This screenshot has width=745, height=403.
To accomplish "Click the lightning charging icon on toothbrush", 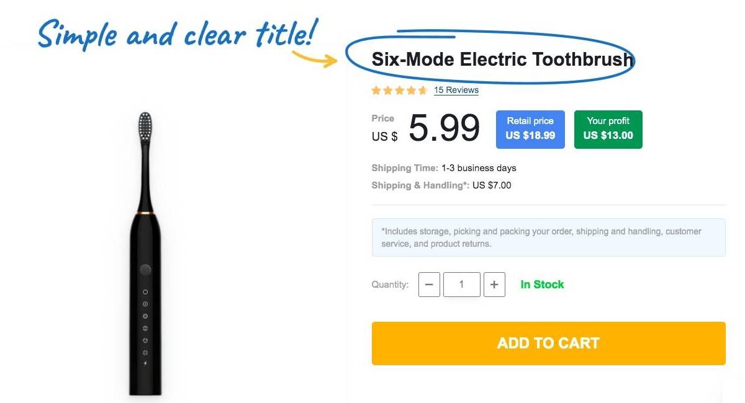I will tap(145, 363).
